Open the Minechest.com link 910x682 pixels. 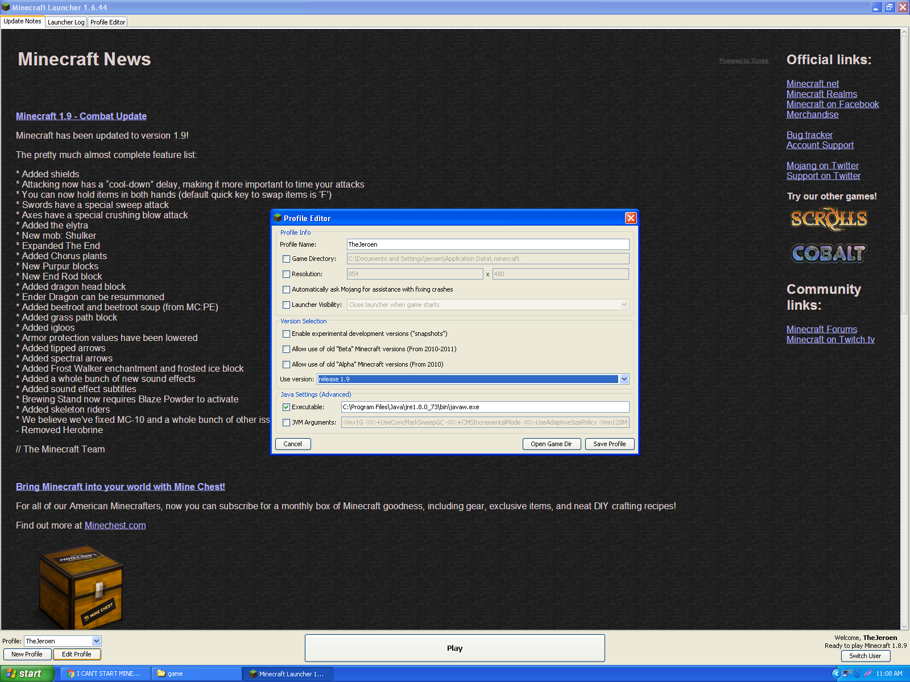[115, 525]
